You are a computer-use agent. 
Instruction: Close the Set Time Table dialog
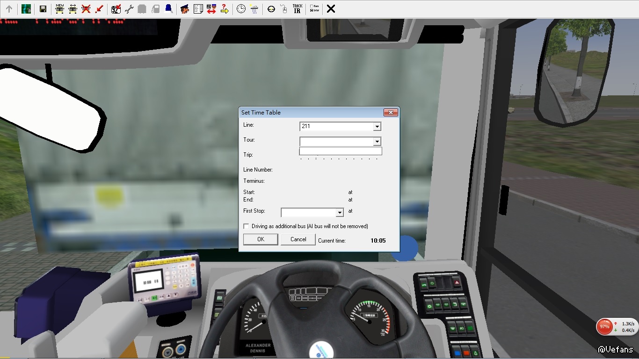(391, 112)
